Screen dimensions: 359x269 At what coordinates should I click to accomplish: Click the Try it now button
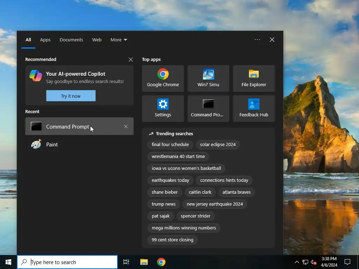[71, 96]
